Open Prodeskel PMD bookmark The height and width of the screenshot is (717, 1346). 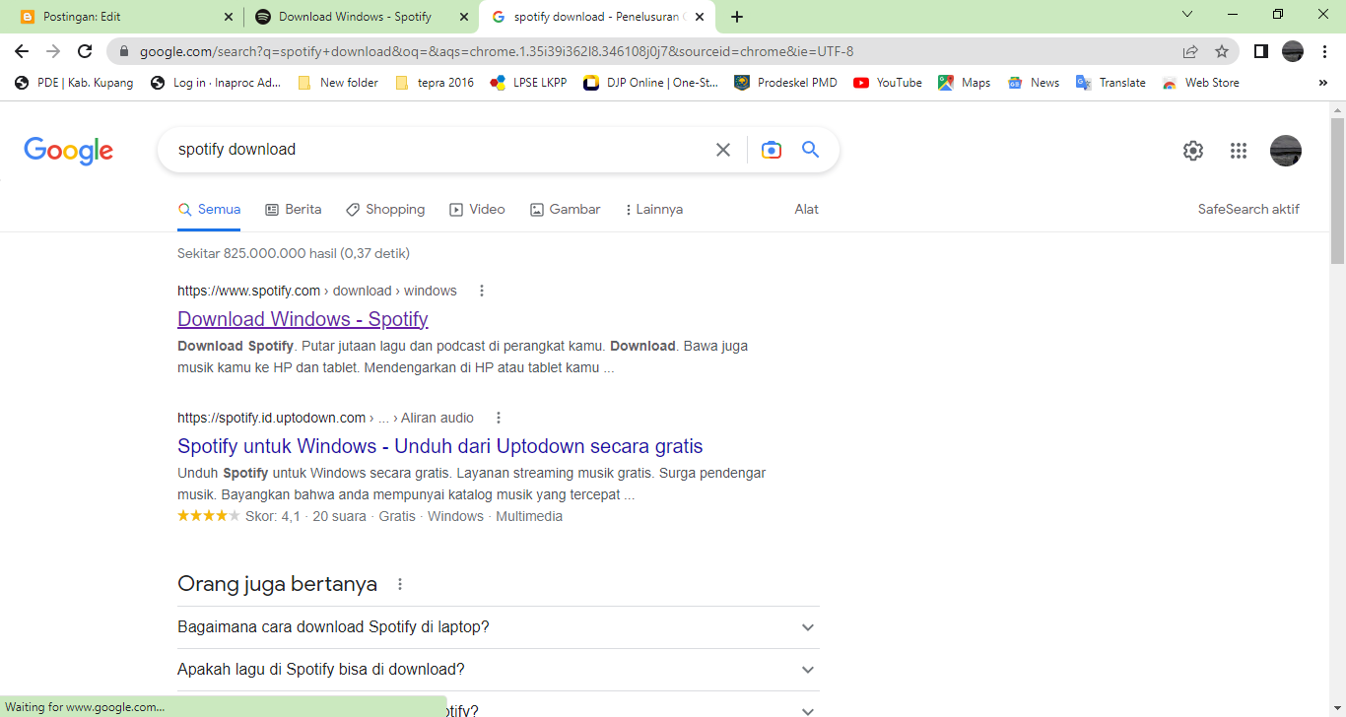click(785, 83)
